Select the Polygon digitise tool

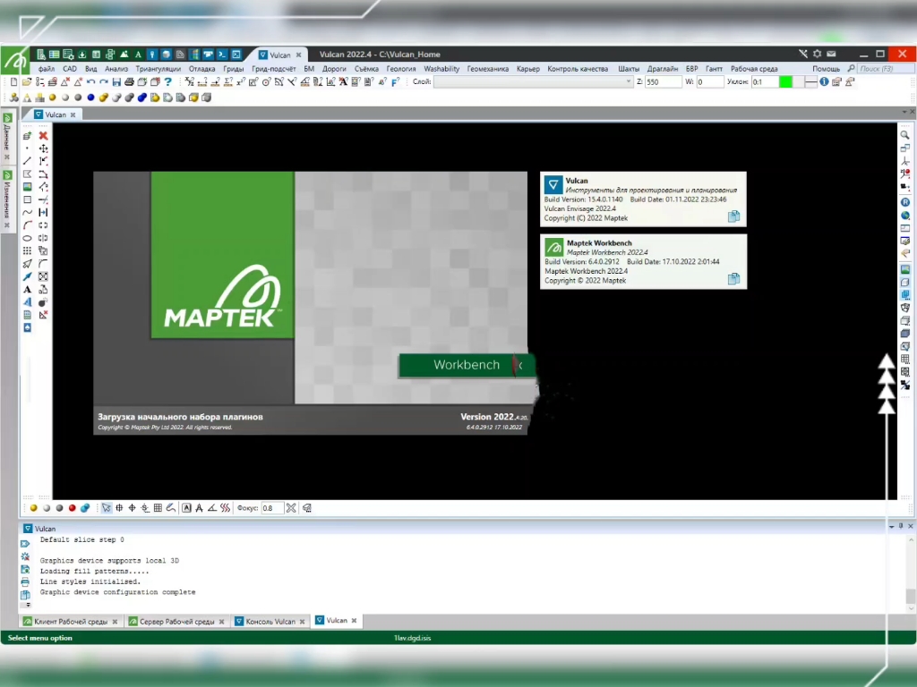click(26, 174)
